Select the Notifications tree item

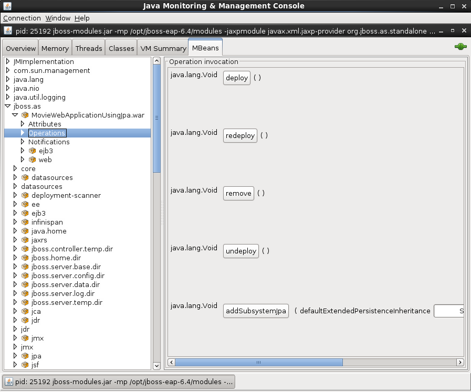pos(49,142)
